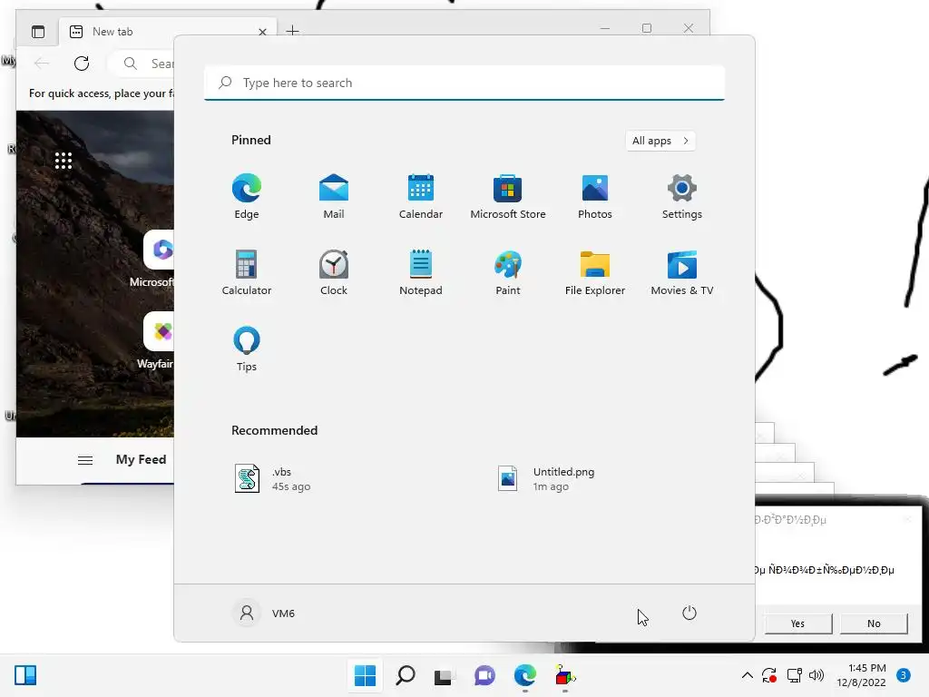Open the Edge apps grid launcher
This screenshot has height=697, width=929.
coord(64,161)
